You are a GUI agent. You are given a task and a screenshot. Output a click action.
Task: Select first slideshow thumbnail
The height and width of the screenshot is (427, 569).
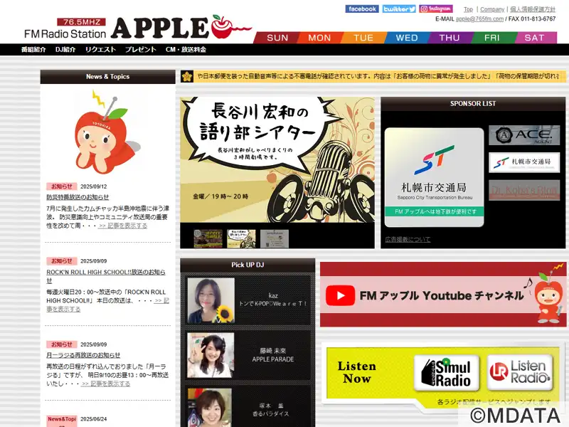tap(208, 238)
